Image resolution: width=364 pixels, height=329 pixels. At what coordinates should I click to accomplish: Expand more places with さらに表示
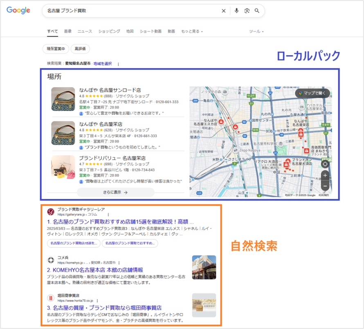(115, 192)
